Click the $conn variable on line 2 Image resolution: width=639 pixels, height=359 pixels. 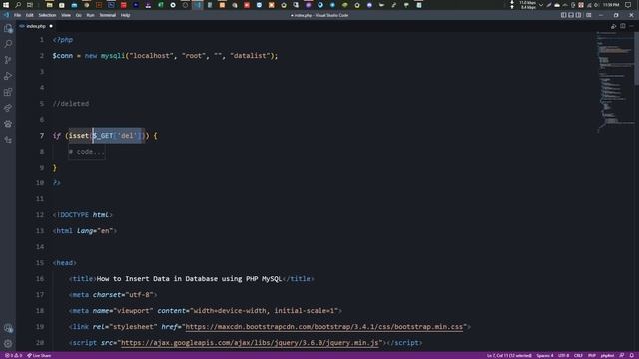pyautogui.click(x=62, y=56)
